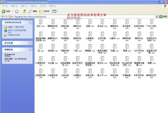Select the file 豆腐.txt
Viewport: 168px width, 113px height.
(90, 23)
